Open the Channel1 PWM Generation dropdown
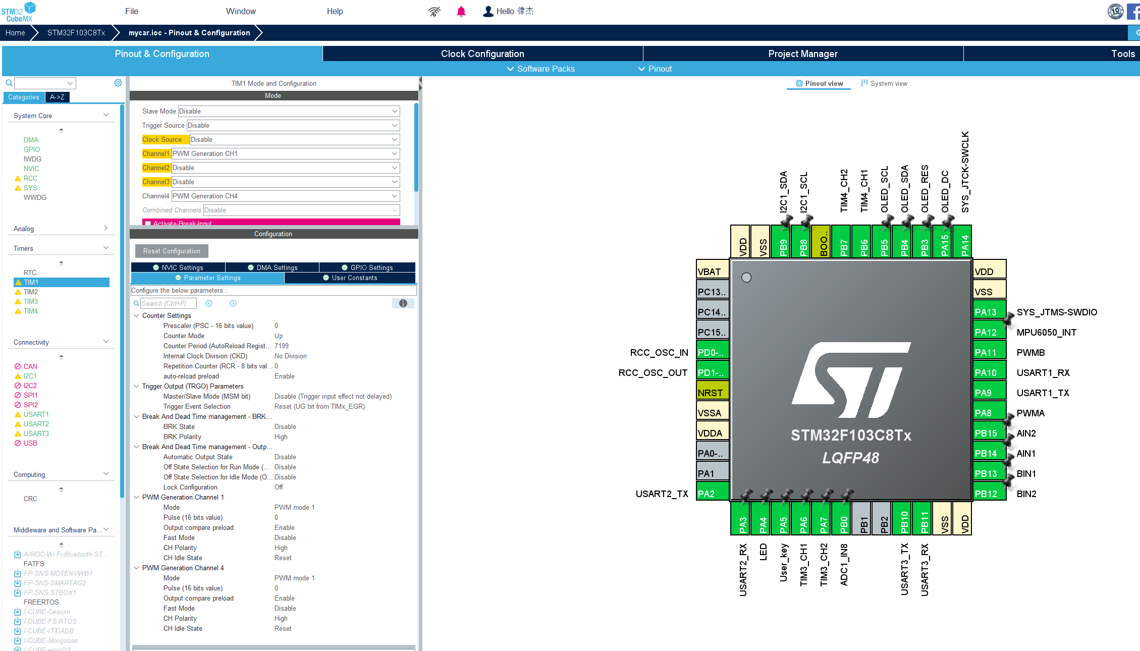This screenshot has width=1140, height=651. click(286, 153)
